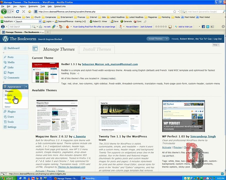Image resolution: width=226 pixels, height=180 pixels.
Task: Open the Bookmarks menu
Action: [x=33, y=6]
